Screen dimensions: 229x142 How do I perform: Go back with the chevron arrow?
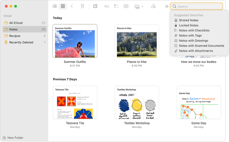pyautogui.click(x=72, y=6)
